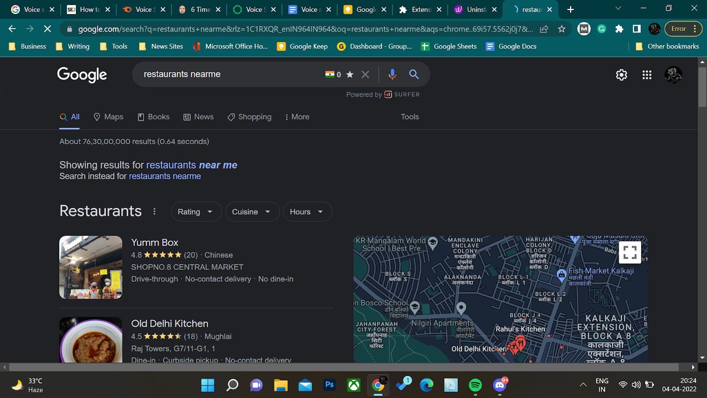Open Microsoft Edge from the taskbar
The width and height of the screenshot is (707, 398).
click(426, 385)
